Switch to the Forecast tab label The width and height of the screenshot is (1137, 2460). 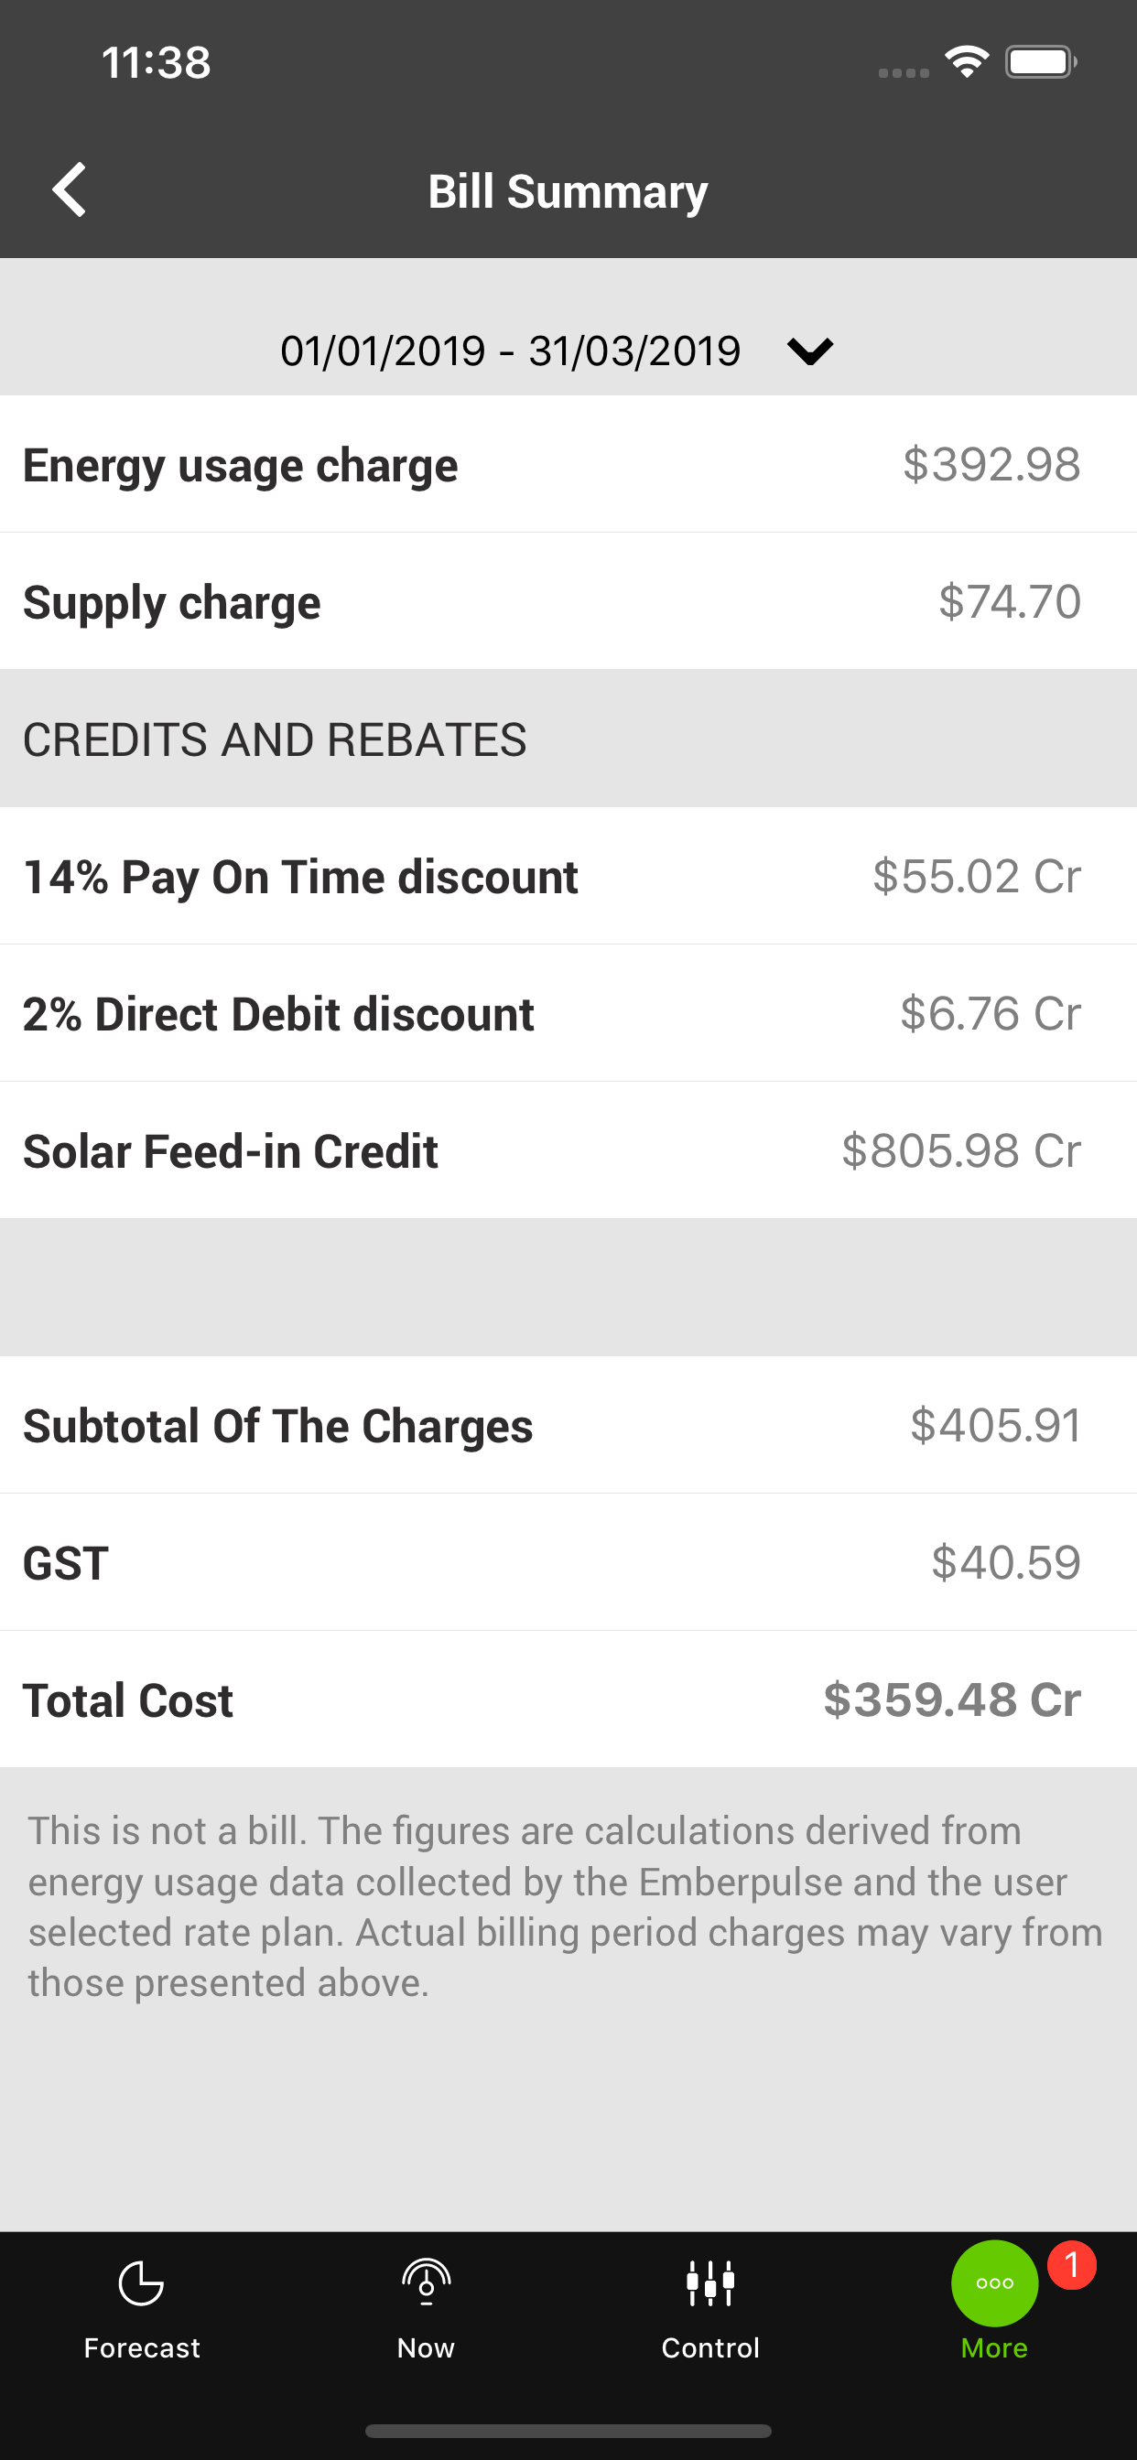(x=141, y=2347)
